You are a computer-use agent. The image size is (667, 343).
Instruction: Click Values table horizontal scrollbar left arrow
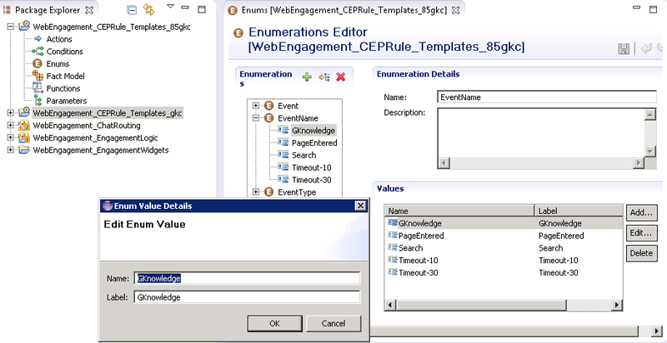click(x=391, y=305)
